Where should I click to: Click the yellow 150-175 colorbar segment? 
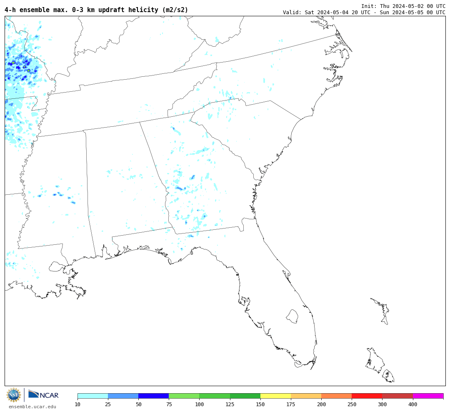click(x=275, y=396)
